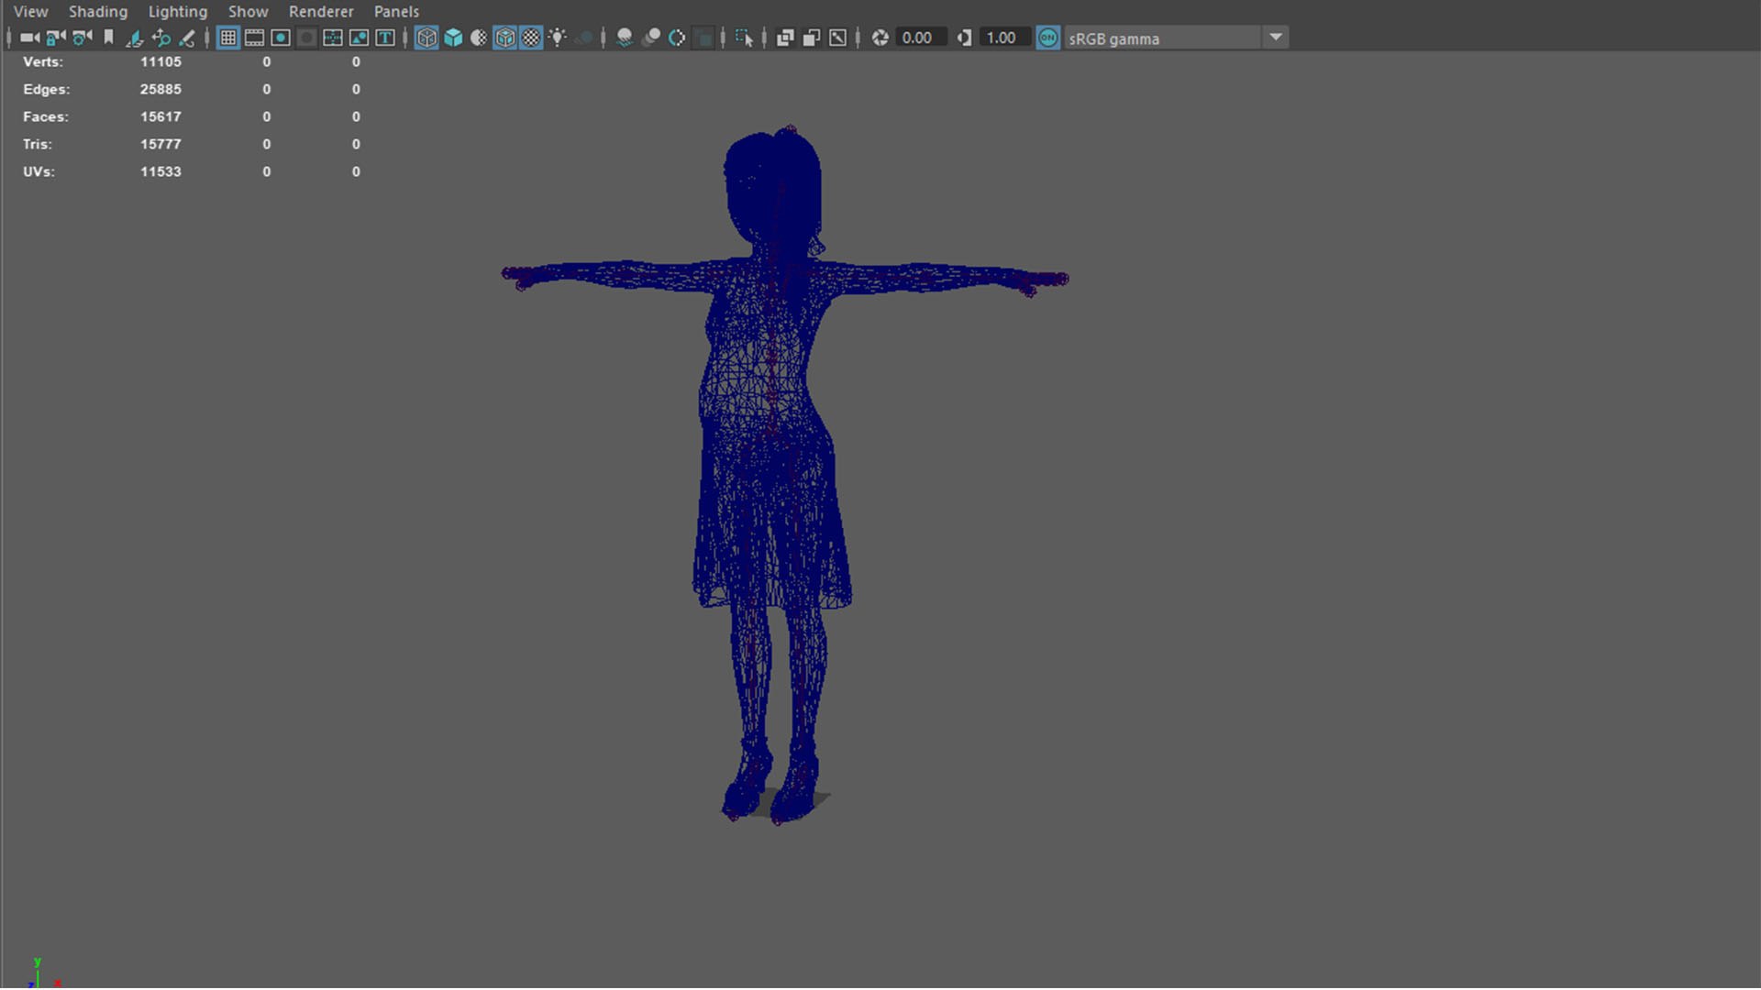Click the Tris count 15777
This screenshot has width=1761, height=990.
tap(161, 144)
